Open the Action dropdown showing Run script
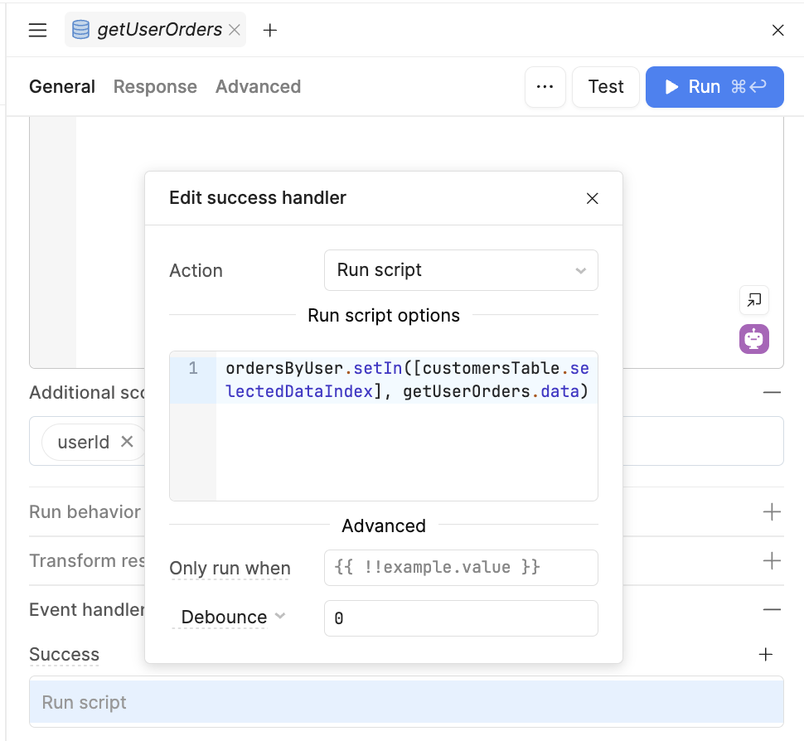 pyautogui.click(x=461, y=270)
